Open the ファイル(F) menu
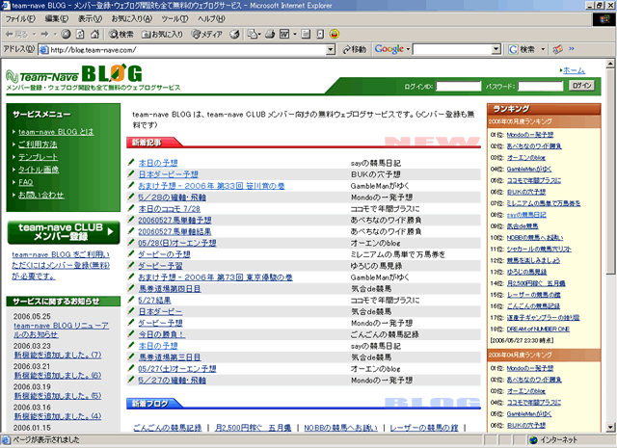This screenshot has height=448, width=617. [21, 18]
